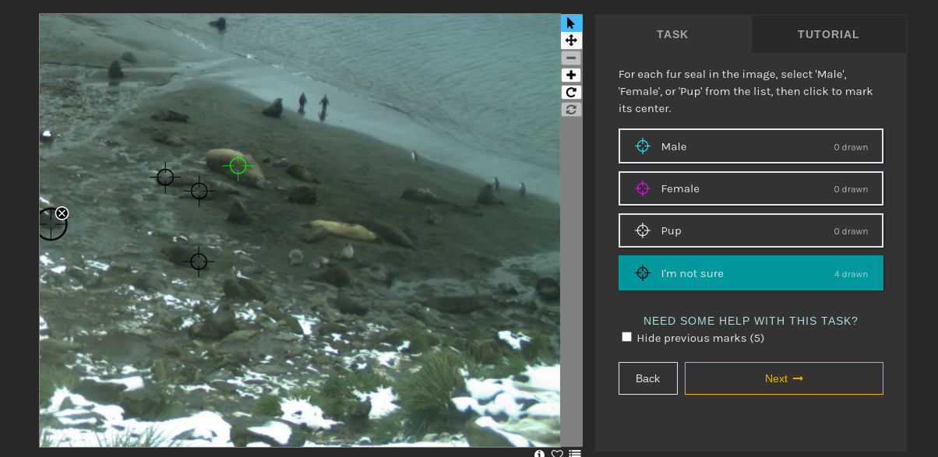Select the green crosshair mark on the seal

pyautogui.click(x=238, y=165)
